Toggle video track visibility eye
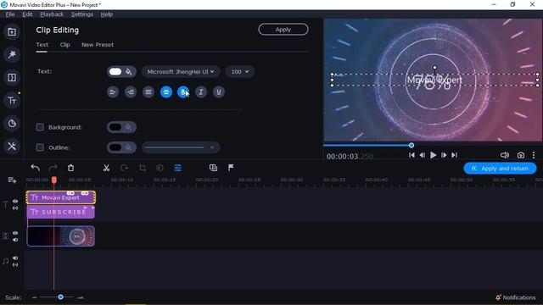The image size is (543, 305). 15,233
